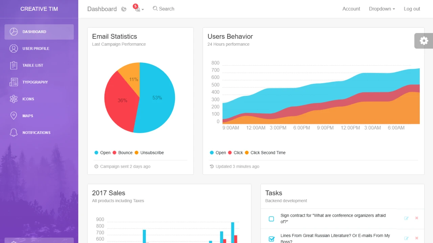Click the '9:00AM' first axis label
The width and height of the screenshot is (433, 243).
(231, 128)
